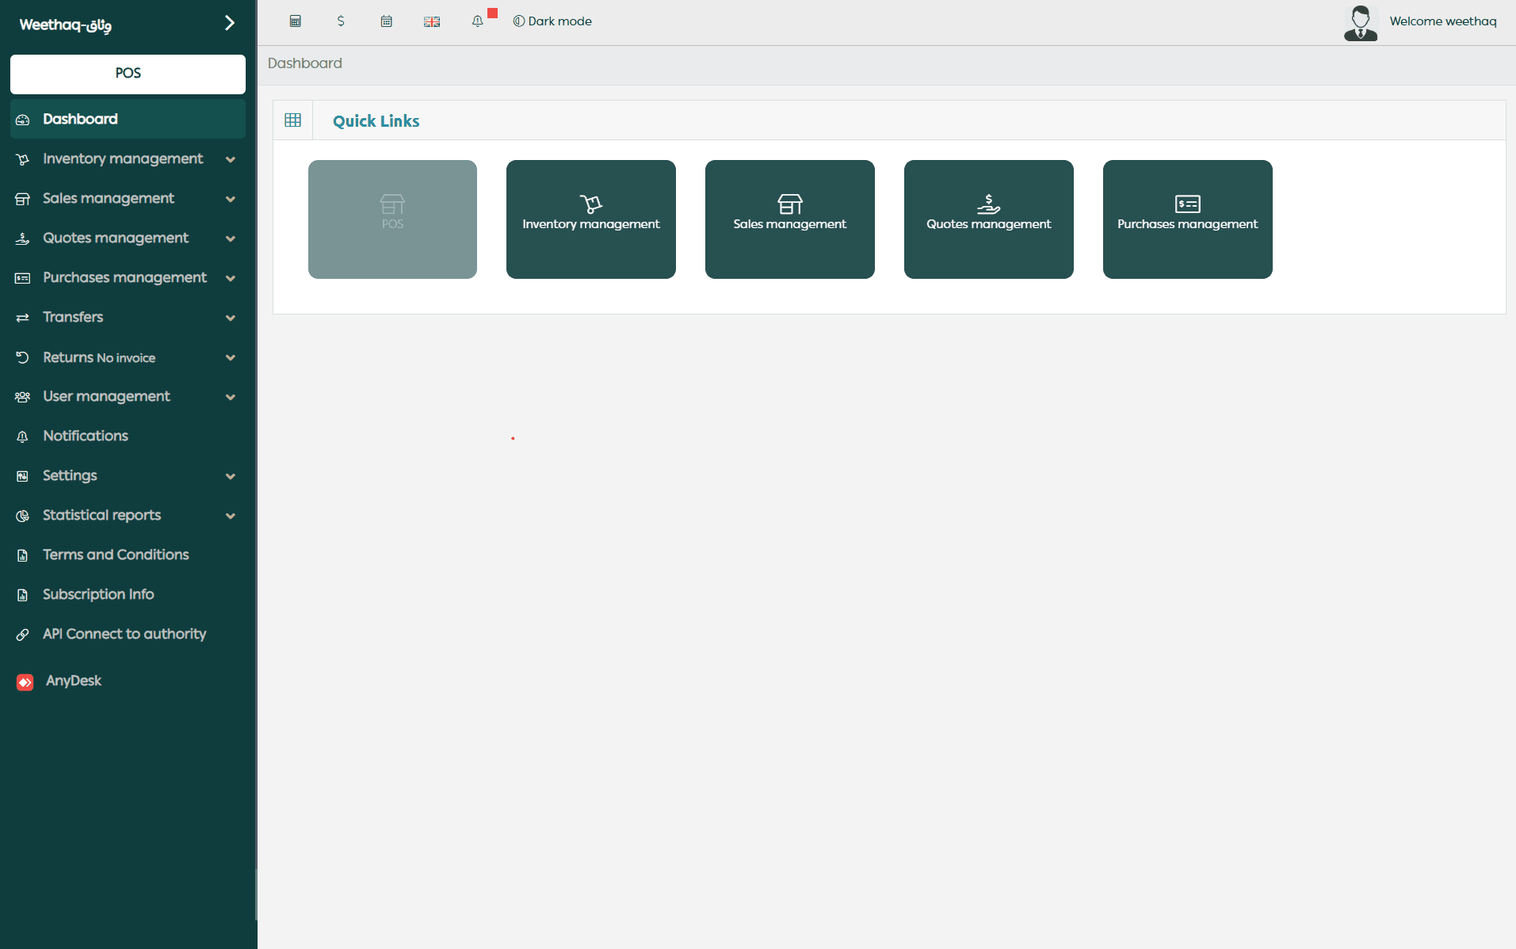Expand the Statistical reports submenu
The image size is (1516, 949).
(231, 516)
